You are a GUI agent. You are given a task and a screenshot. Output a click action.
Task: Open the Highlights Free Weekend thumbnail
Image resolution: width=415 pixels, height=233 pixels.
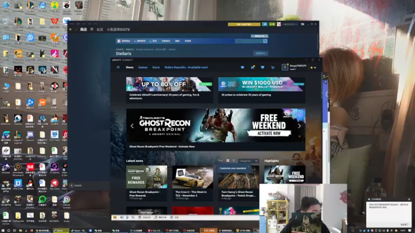click(x=284, y=174)
